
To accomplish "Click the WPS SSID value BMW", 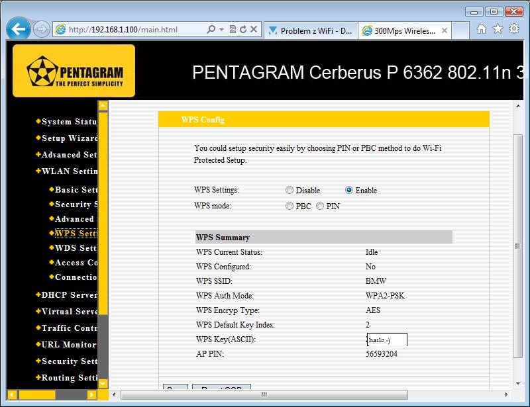I will click(376, 281).
